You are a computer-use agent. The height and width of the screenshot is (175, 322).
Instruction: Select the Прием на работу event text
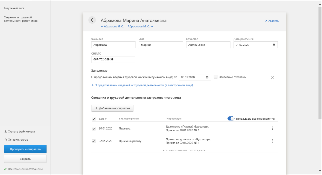click(130, 141)
